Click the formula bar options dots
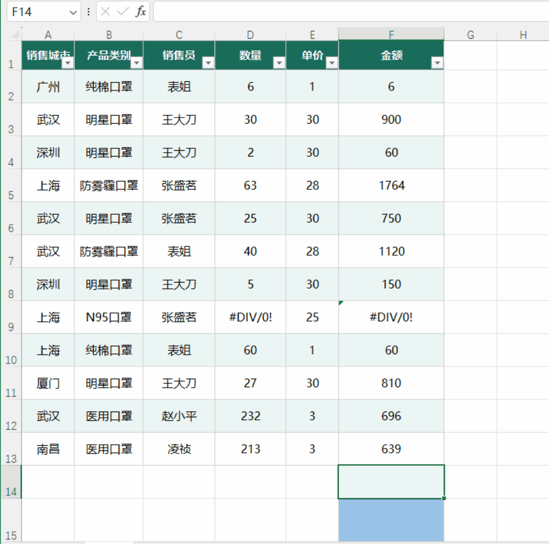The width and height of the screenshot is (549, 544). 89,12
